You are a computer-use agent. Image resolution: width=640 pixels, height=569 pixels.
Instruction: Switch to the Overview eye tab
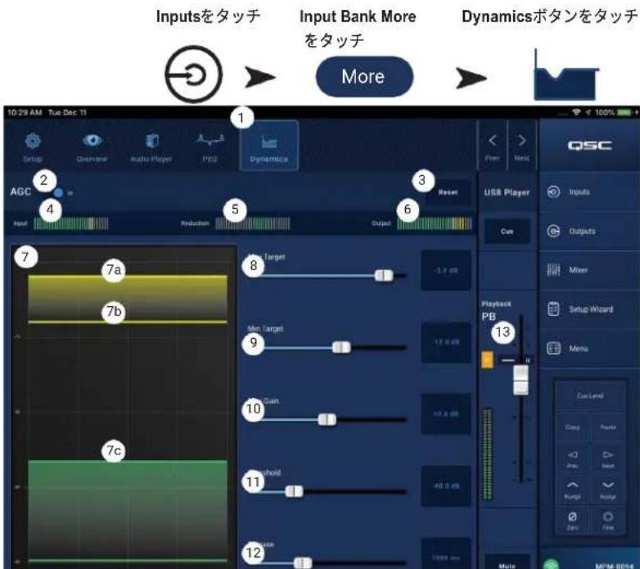[x=92, y=147]
